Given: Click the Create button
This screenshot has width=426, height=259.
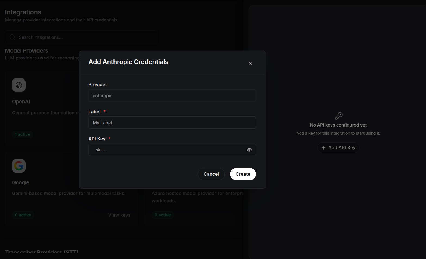Looking at the screenshot, I should point(243,174).
